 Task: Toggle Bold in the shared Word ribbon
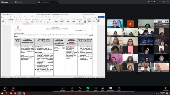(9, 22)
